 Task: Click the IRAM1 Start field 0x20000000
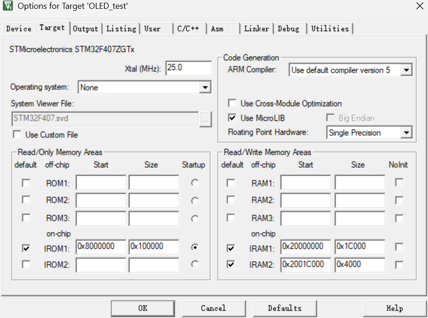tap(305, 247)
